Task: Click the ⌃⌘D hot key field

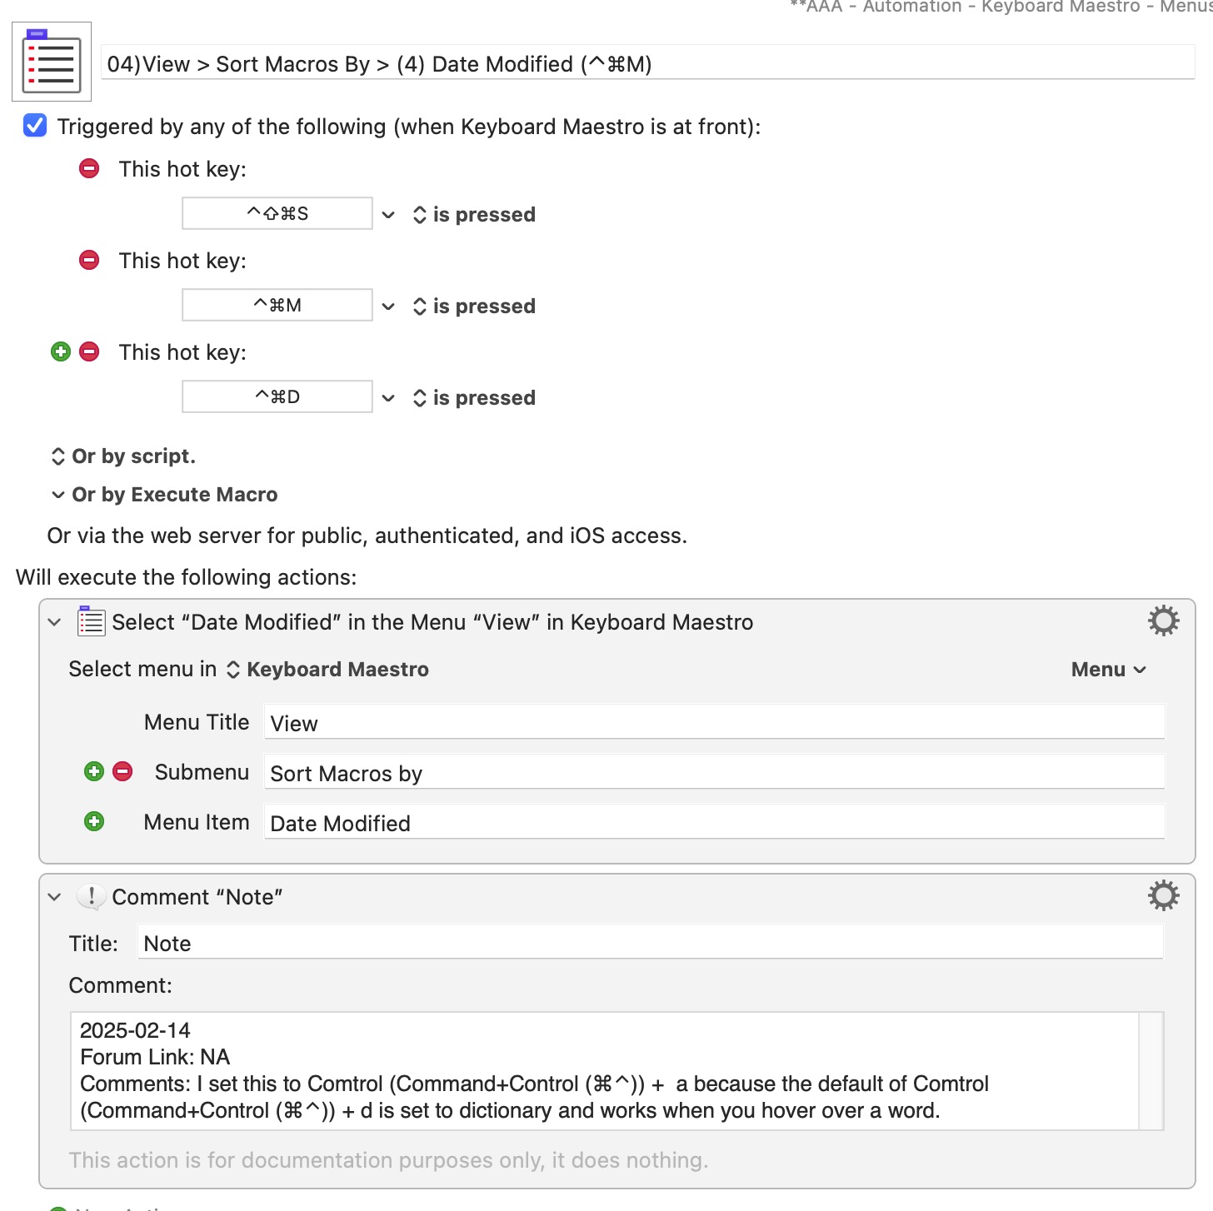Action: (277, 396)
